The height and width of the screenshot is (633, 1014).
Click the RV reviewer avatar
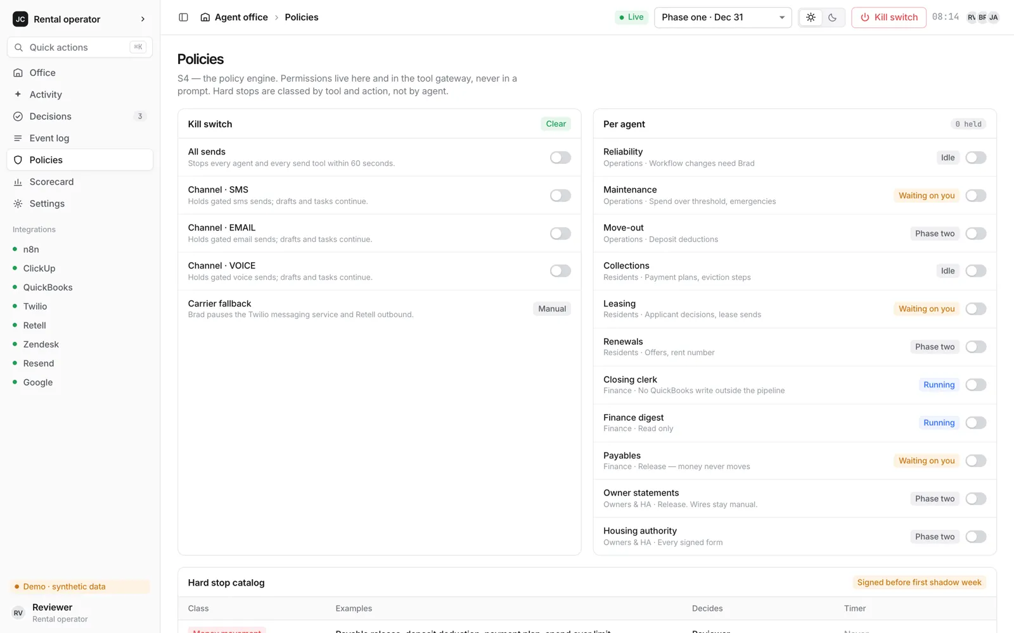pos(18,613)
